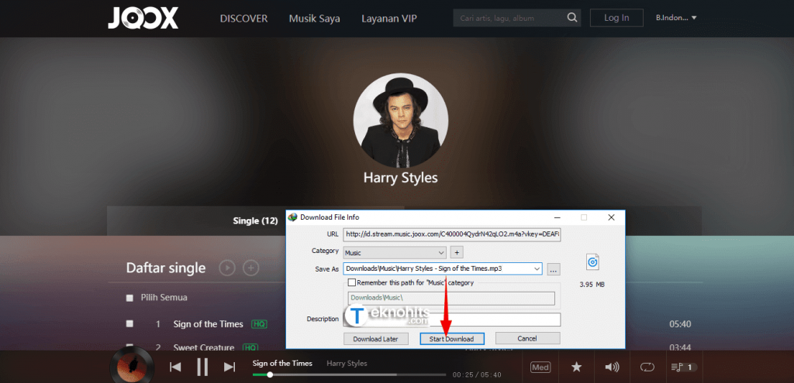Click HQ badge on Sweet Creature

tap(250, 347)
